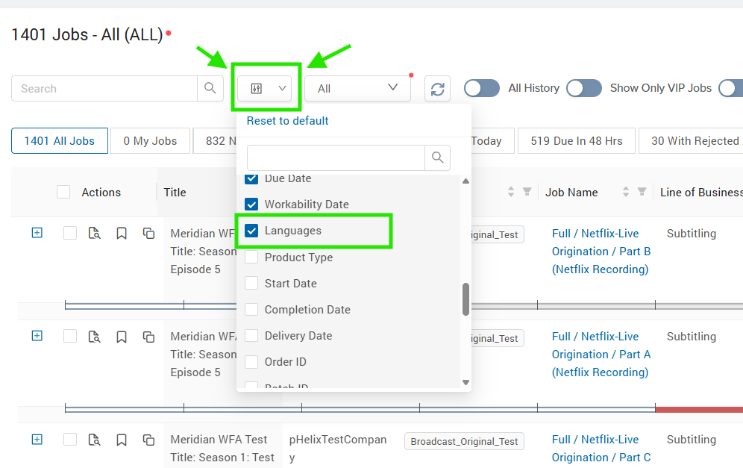
Task: Click the column search magnifier icon
Action: tap(437, 157)
